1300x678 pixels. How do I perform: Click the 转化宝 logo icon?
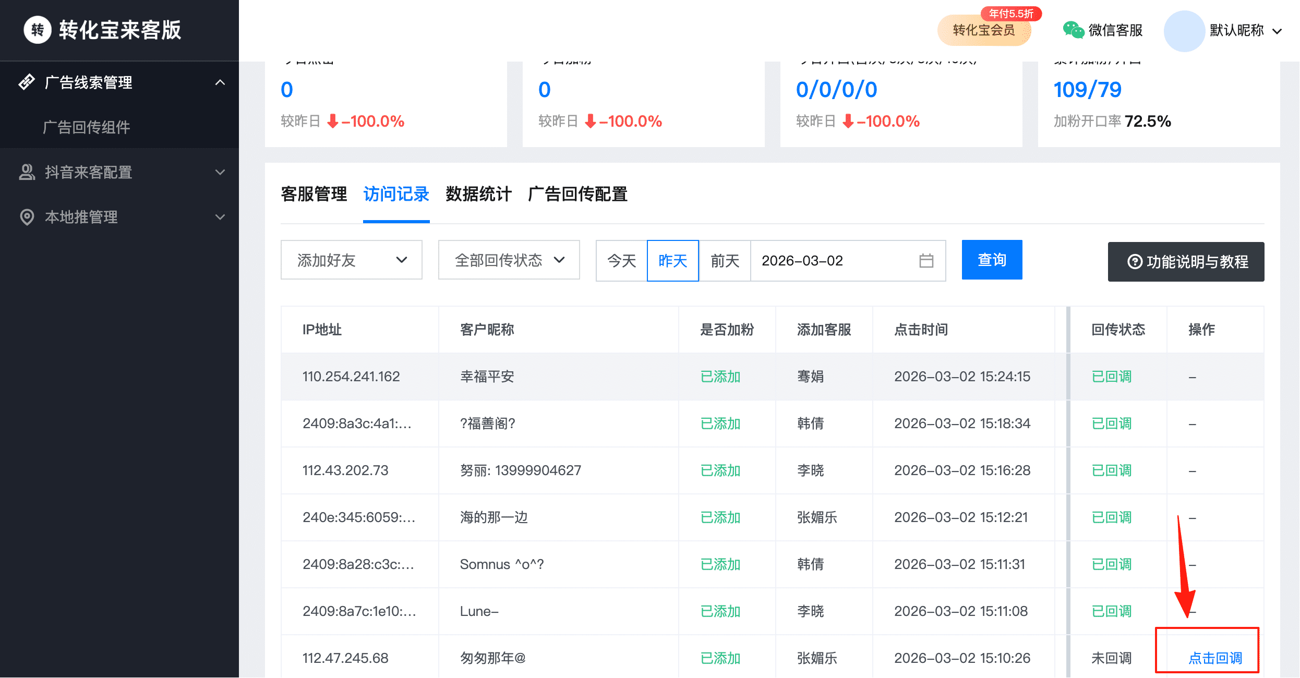click(x=38, y=30)
